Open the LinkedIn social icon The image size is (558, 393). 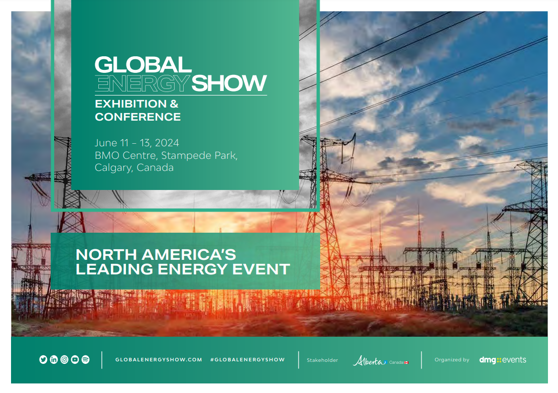pyautogui.click(x=54, y=359)
